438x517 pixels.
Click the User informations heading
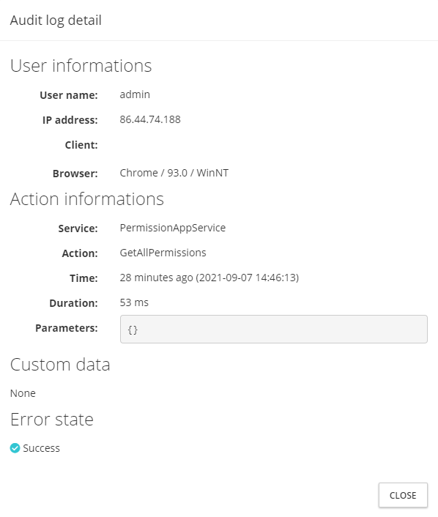tap(81, 65)
